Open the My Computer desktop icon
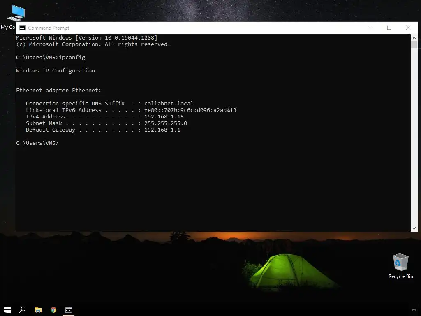Image resolution: width=421 pixels, height=316 pixels. click(x=16, y=13)
